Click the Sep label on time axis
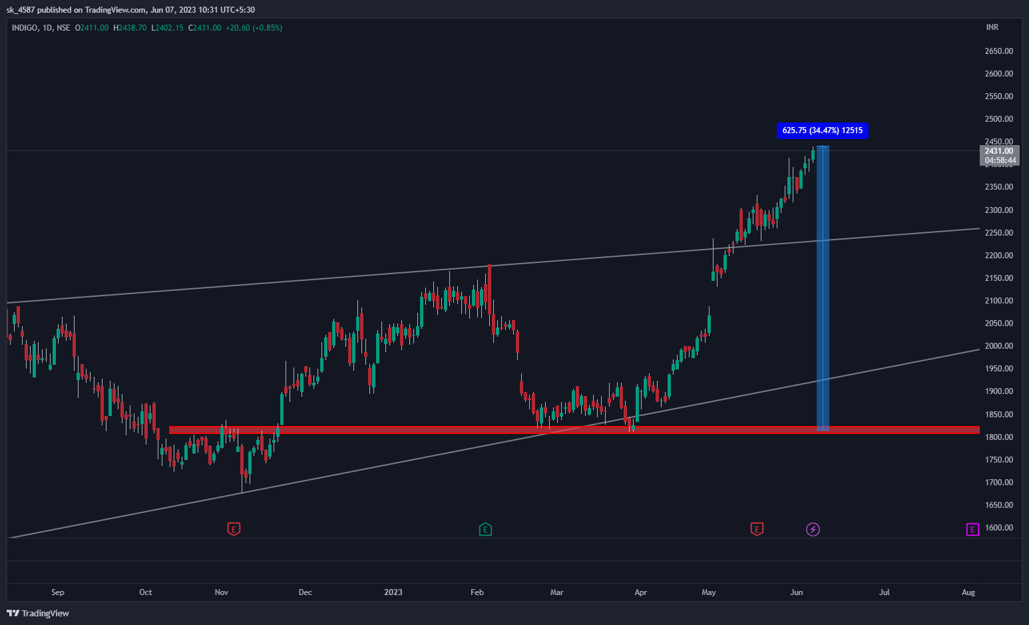The height and width of the screenshot is (625, 1029). pyautogui.click(x=58, y=592)
